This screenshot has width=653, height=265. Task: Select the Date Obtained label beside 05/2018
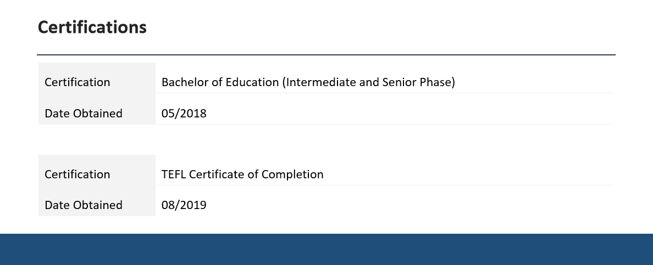pyautogui.click(x=84, y=114)
